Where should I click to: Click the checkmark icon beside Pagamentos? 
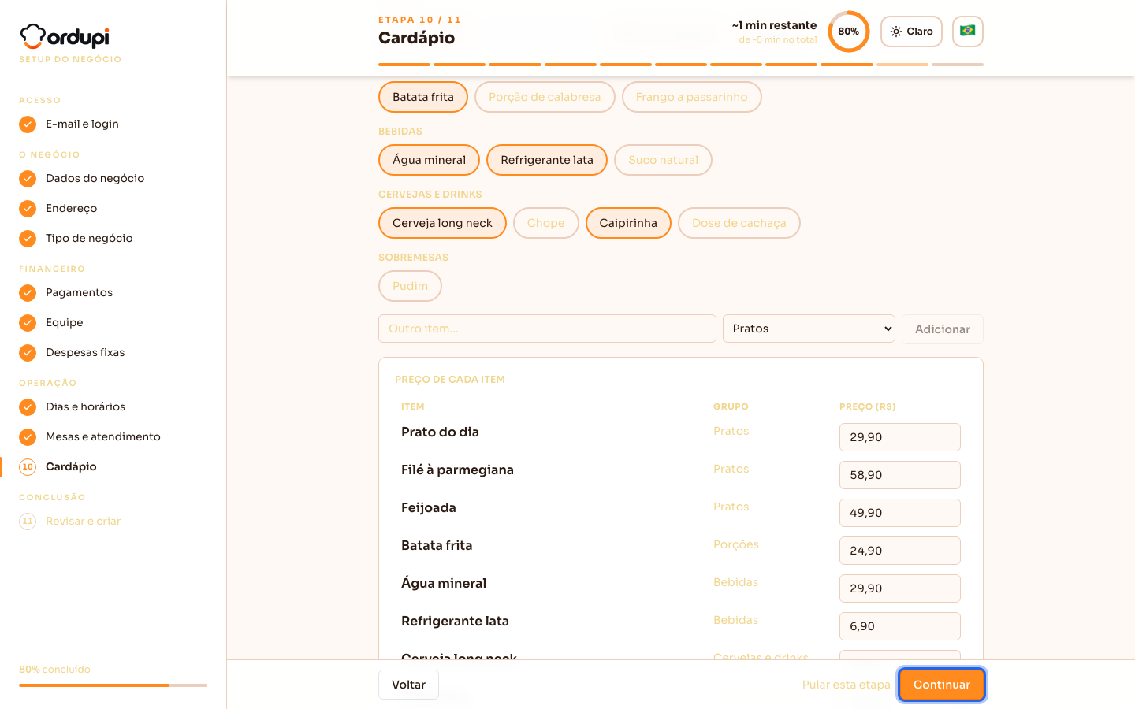[x=28, y=293]
